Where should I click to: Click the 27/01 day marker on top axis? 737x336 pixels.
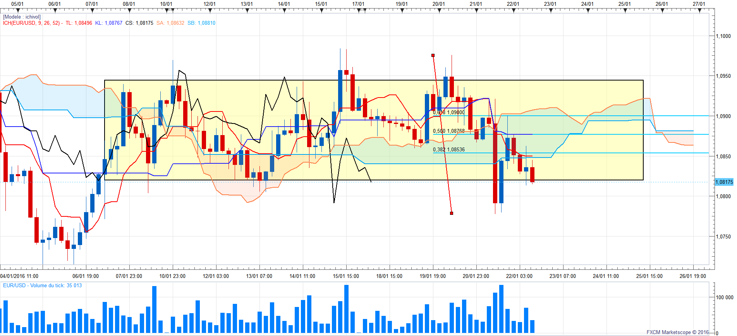point(699,4)
